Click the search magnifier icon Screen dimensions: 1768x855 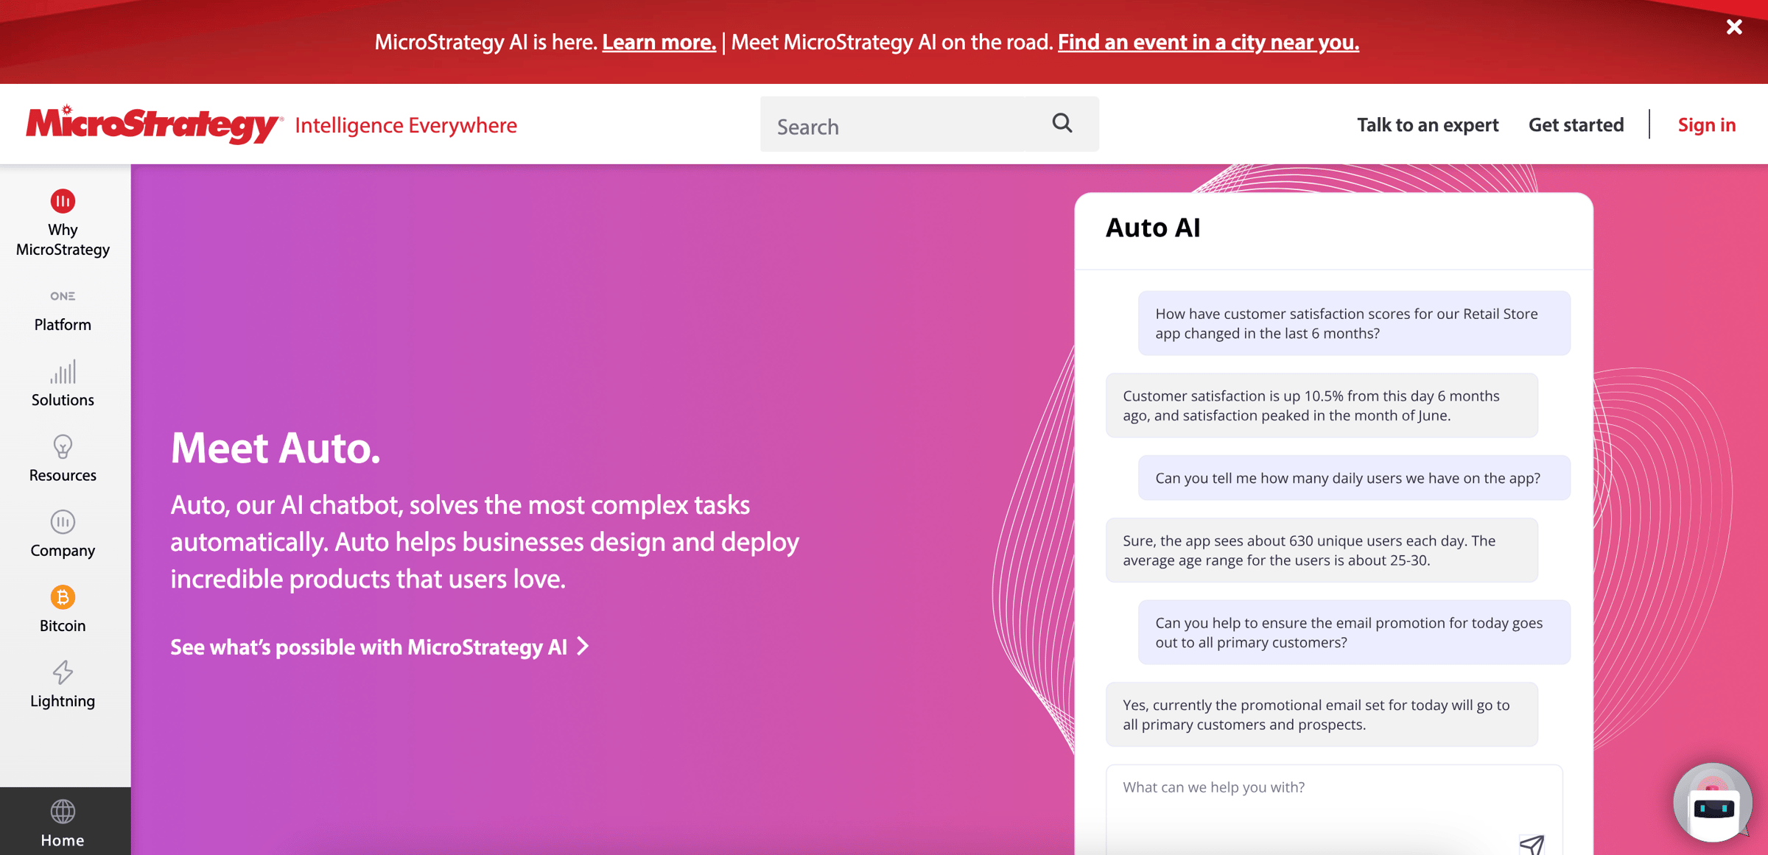click(x=1062, y=123)
